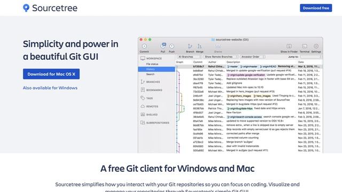Expand the TAGS section label

[x=150, y=98]
